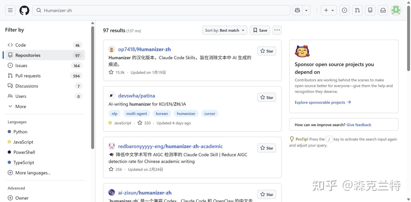
Task: Star the ai-zixun/humanizer-zh repository
Action: pos(267,194)
